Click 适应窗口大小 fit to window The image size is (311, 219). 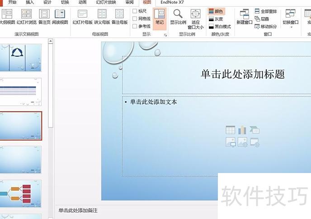pos(196,19)
